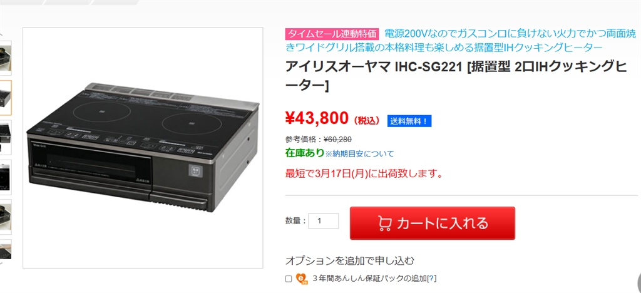Open the ※納期目安について link
This screenshot has width=641, height=293.
pyautogui.click(x=359, y=153)
